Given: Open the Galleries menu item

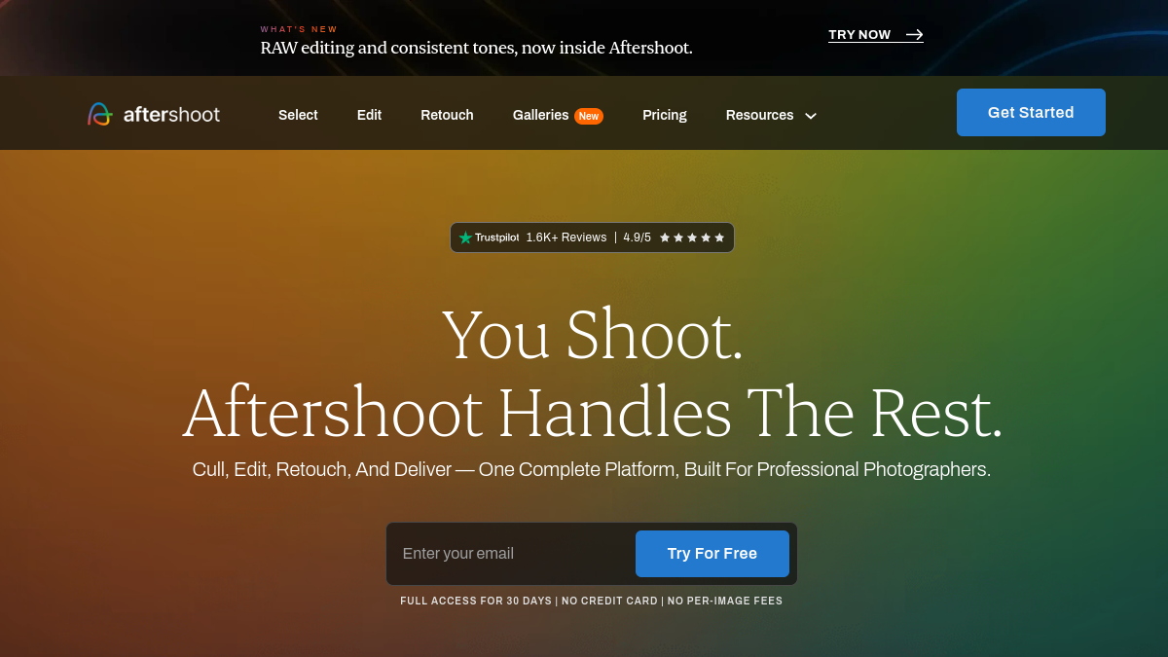Looking at the screenshot, I should tap(540, 115).
